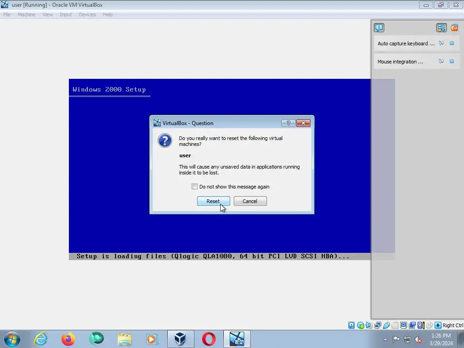
Task: Click the shared folders status icon
Action: click(x=395, y=325)
